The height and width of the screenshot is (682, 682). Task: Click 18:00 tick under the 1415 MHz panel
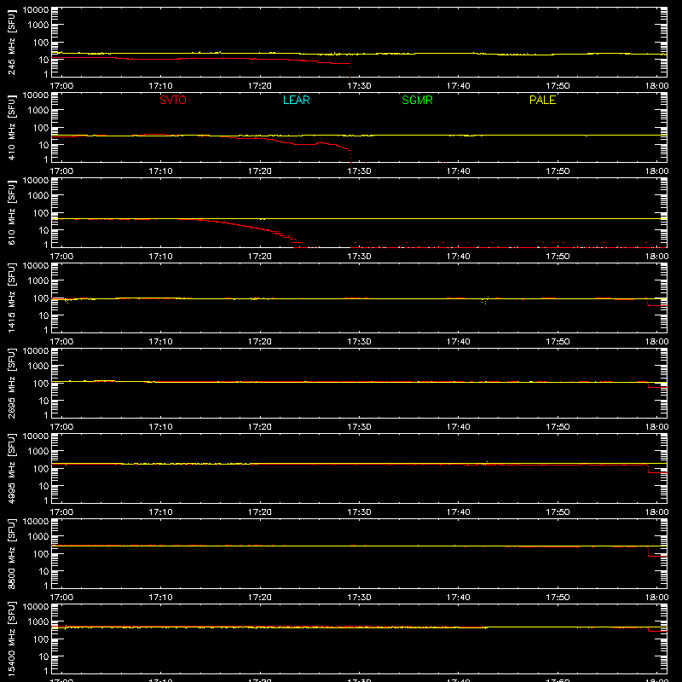pyautogui.click(x=656, y=342)
